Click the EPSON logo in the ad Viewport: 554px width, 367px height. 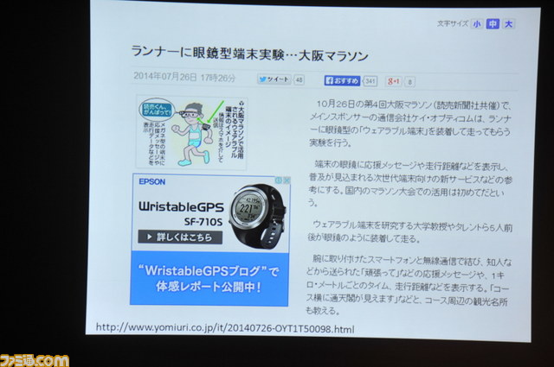click(x=152, y=181)
